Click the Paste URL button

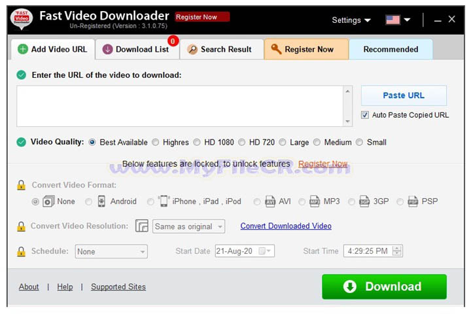pyautogui.click(x=404, y=96)
